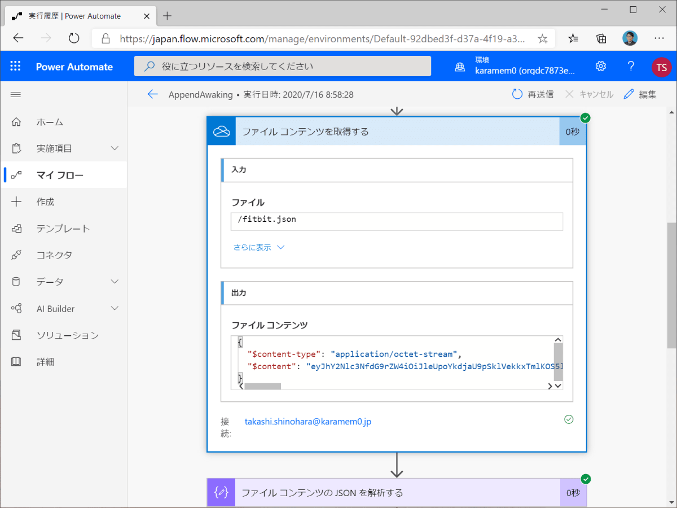The height and width of the screenshot is (508, 677).
Task: Expand 実施項目 in sidebar
Action: tap(63, 148)
